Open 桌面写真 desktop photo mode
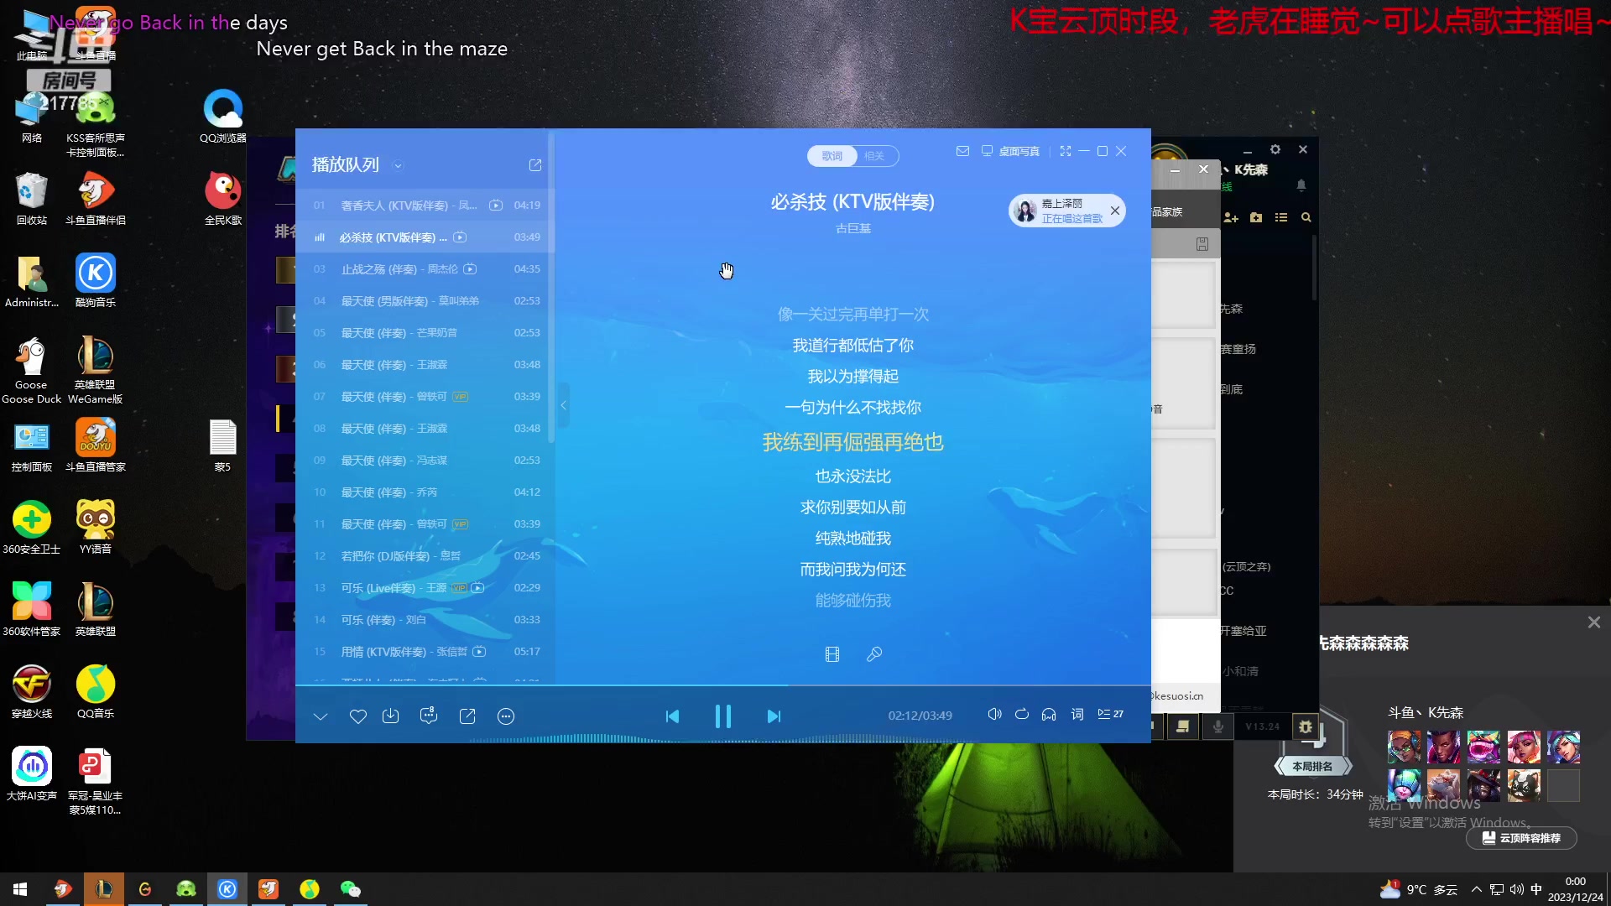Viewport: 1611px width, 906px height. [1010, 151]
